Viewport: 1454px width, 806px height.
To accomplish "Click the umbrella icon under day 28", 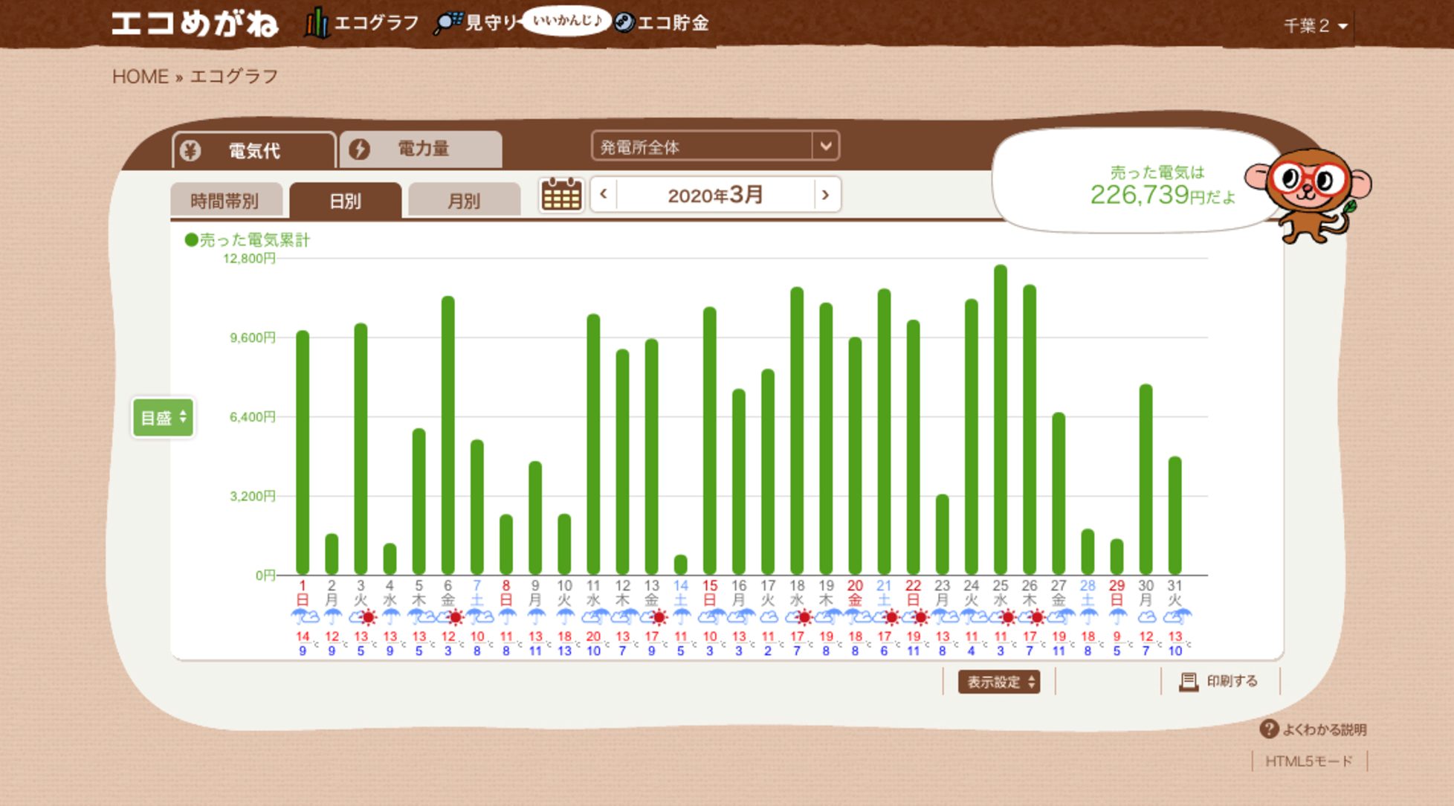I will click(x=1088, y=616).
